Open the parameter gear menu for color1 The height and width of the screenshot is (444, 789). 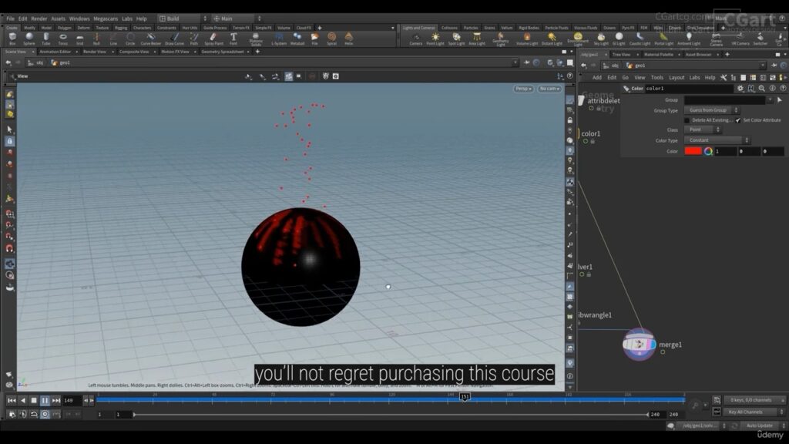click(740, 88)
